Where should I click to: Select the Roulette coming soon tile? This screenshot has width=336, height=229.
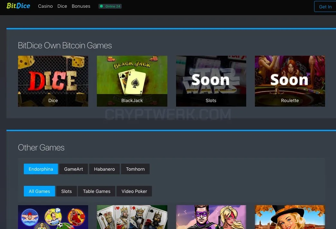[x=290, y=81]
